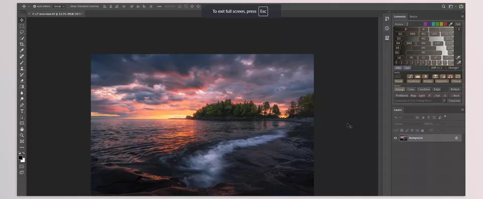
Task: Click the align-left-edges icon in options bar
Action: pyautogui.click(x=105, y=6)
